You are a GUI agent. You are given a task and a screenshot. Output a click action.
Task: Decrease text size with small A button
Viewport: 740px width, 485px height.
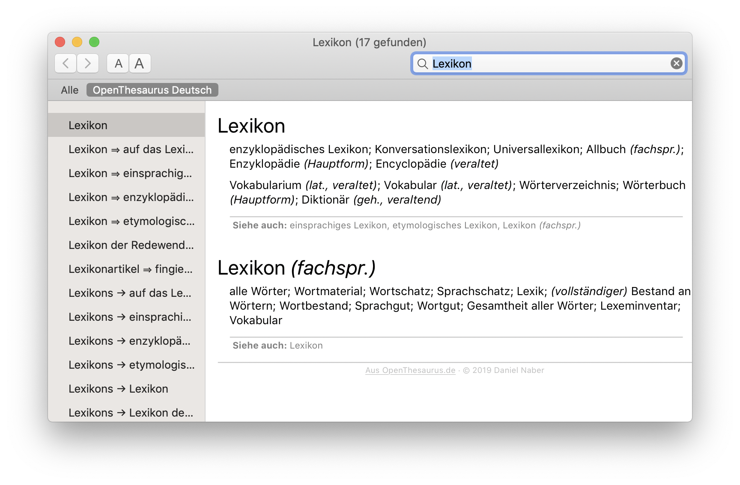coord(118,63)
